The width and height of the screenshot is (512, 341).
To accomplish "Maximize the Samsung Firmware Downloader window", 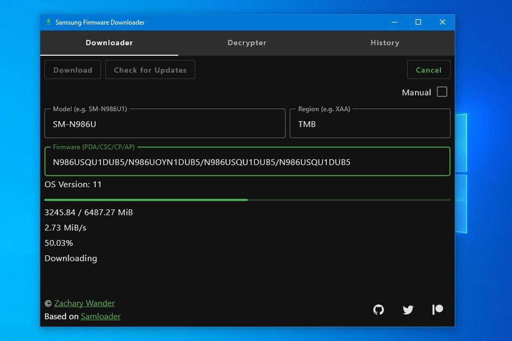I will point(418,22).
